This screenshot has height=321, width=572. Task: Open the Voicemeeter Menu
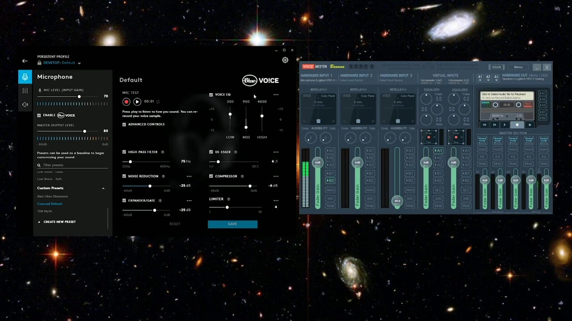[x=518, y=67]
